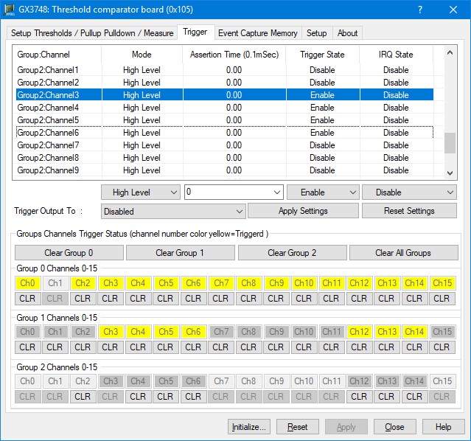Click the channel list scrollbar down arrow
471x441 pixels.
click(x=450, y=173)
